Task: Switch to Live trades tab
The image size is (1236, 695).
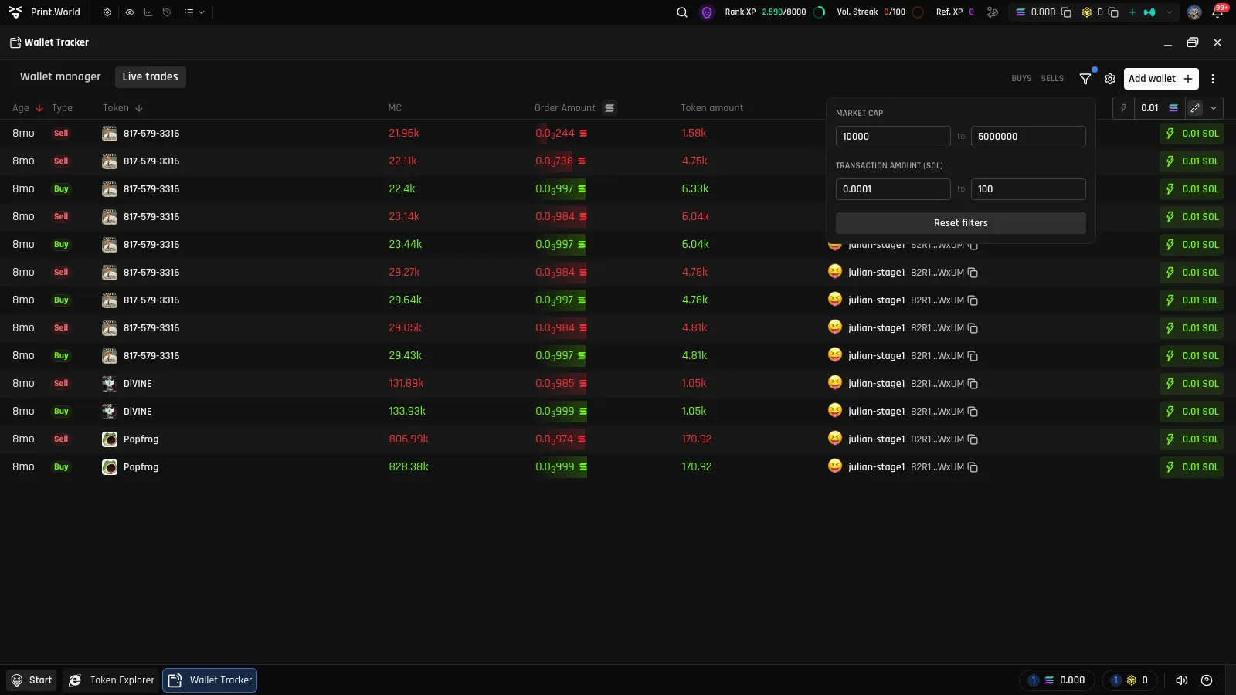Action: point(151,76)
